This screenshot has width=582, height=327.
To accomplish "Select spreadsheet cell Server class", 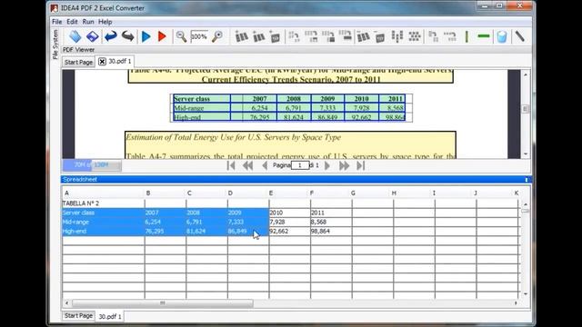I will point(103,213).
